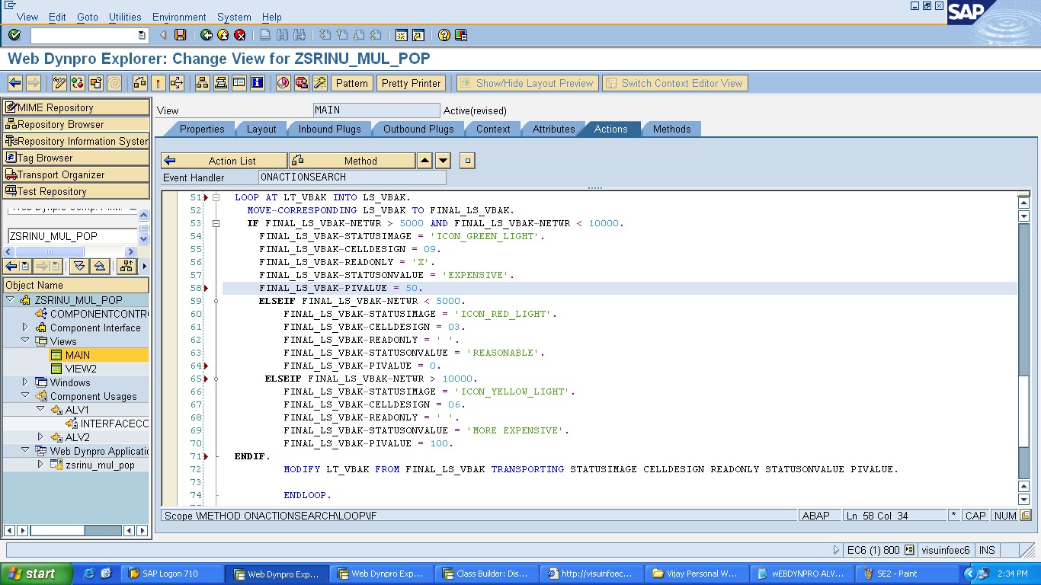This screenshot has height=585, width=1041.
Task: Click the Expand all nodes icon in the tree toolbar
Action: (78, 266)
